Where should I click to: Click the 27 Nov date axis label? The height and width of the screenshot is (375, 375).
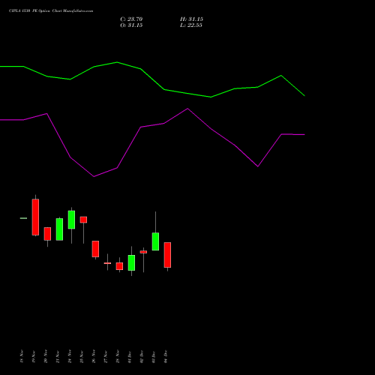coord(106,356)
